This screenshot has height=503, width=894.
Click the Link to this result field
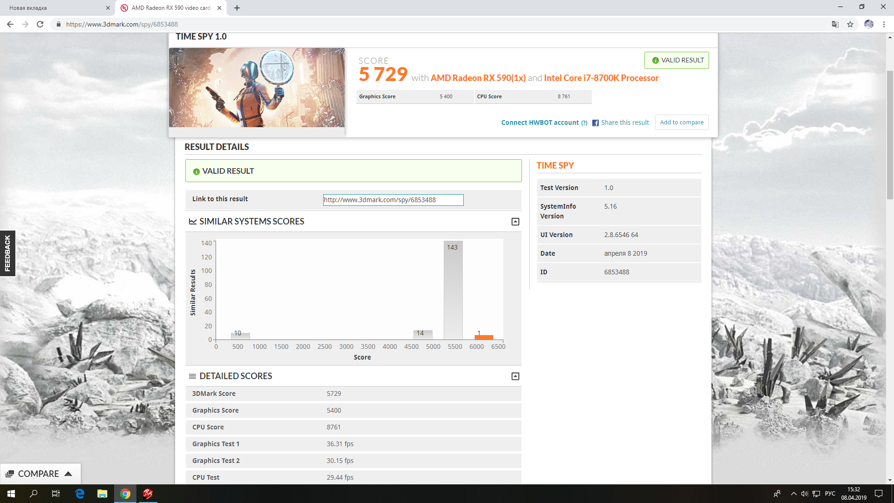point(393,200)
